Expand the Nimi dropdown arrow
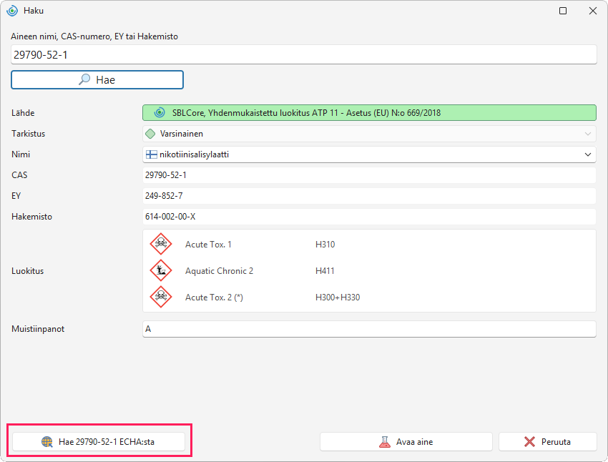This screenshot has height=462, width=608. coord(588,154)
